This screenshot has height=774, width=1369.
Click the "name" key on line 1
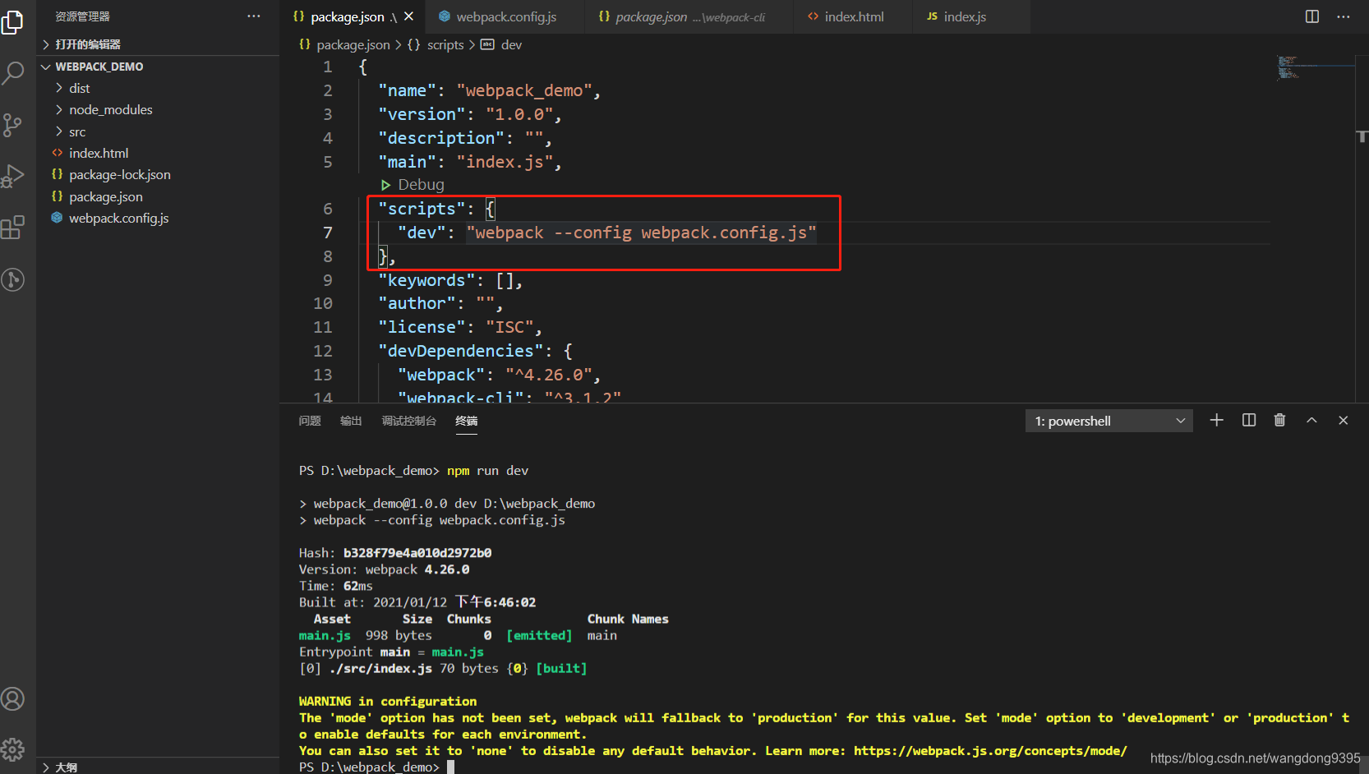click(x=407, y=90)
